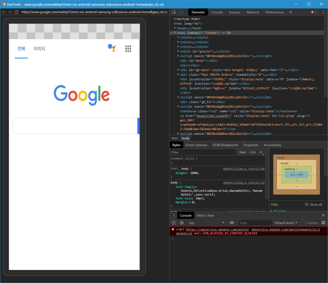Toggle the device toolbar icon
Screen dimensions: 328x283
click(181, 12)
